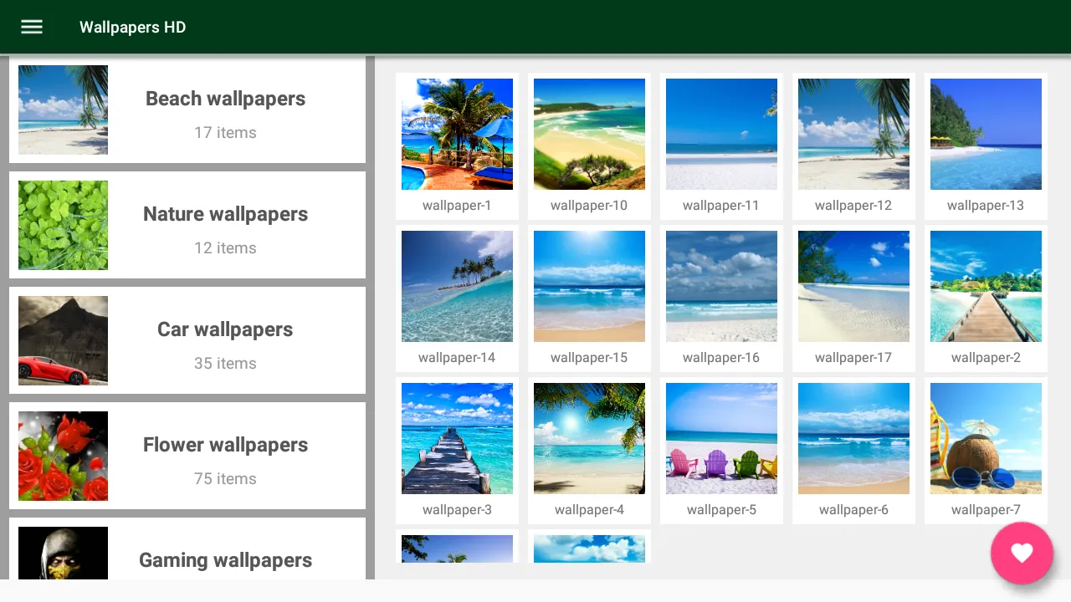Click the 'wallpaper-16' caption text
This screenshot has height=602, width=1071.
pos(721,358)
